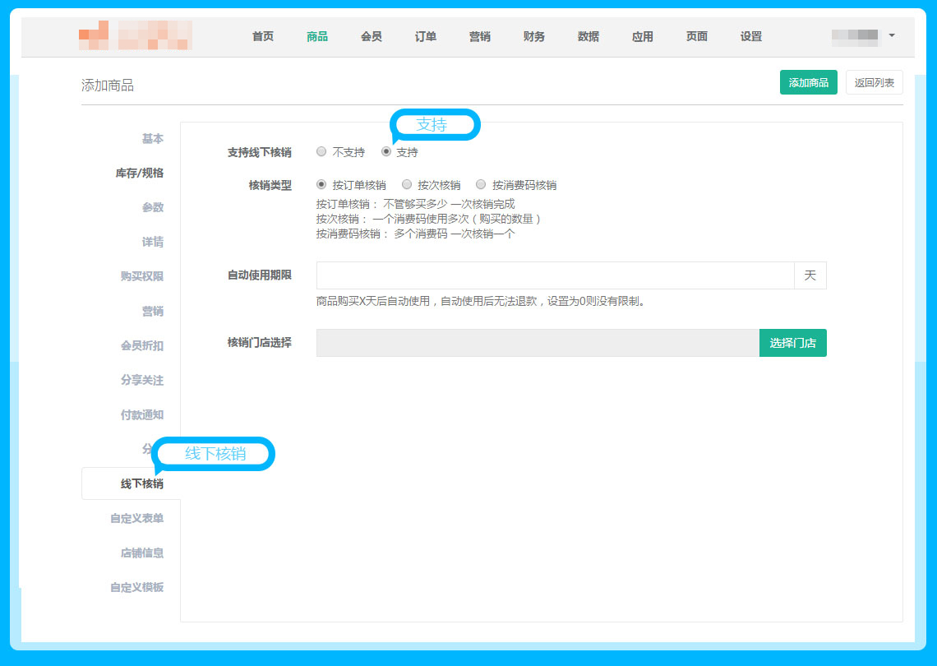
Task: Select the 不支持 radio option
Action: 321,152
